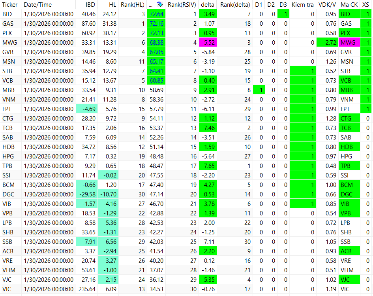Click the D3 column header
This screenshot has height=296, width=373.
point(283,5)
